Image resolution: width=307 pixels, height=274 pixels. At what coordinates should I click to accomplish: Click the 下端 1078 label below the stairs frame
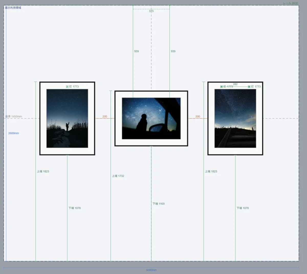point(243,208)
